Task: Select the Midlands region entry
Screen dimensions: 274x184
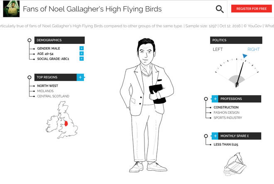Action: pyautogui.click(x=45, y=91)
